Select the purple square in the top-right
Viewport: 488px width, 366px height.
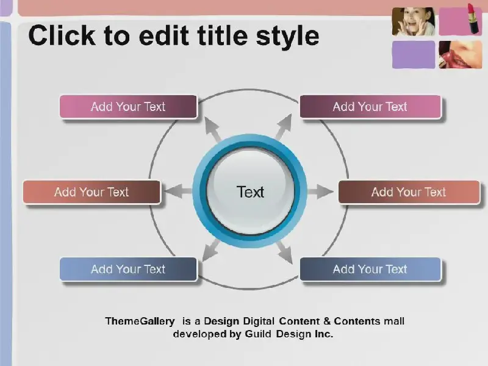click(x=413, y=54)
